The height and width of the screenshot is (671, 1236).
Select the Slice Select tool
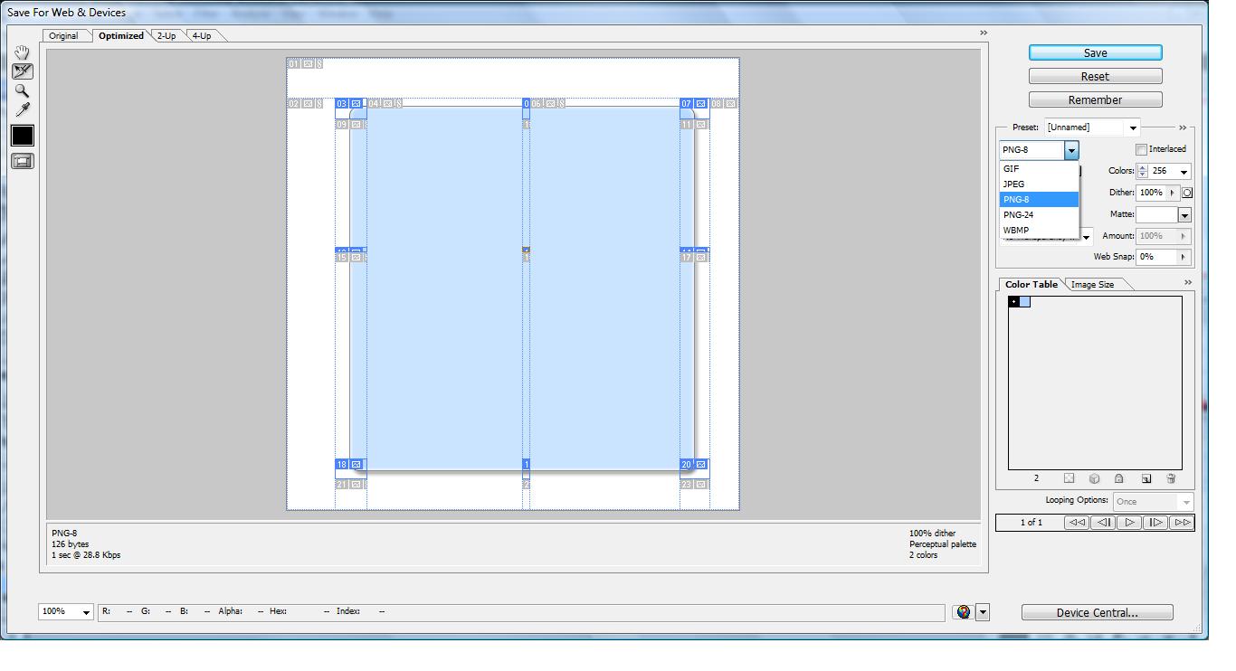tap(22, 71)
